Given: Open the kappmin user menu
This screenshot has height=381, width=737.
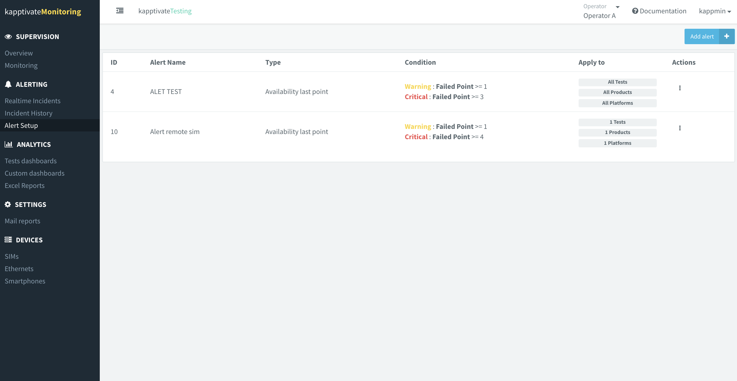Looking at the screenshot, I should click(715, 11).
